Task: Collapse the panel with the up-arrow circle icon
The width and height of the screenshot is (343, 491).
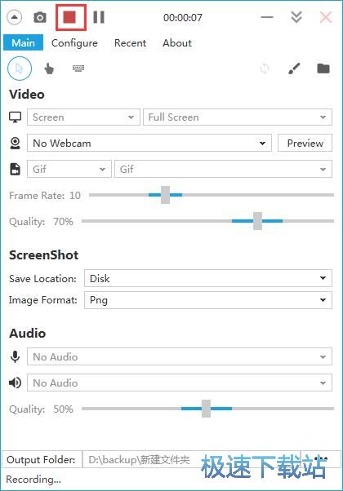Action: point(14,18)
